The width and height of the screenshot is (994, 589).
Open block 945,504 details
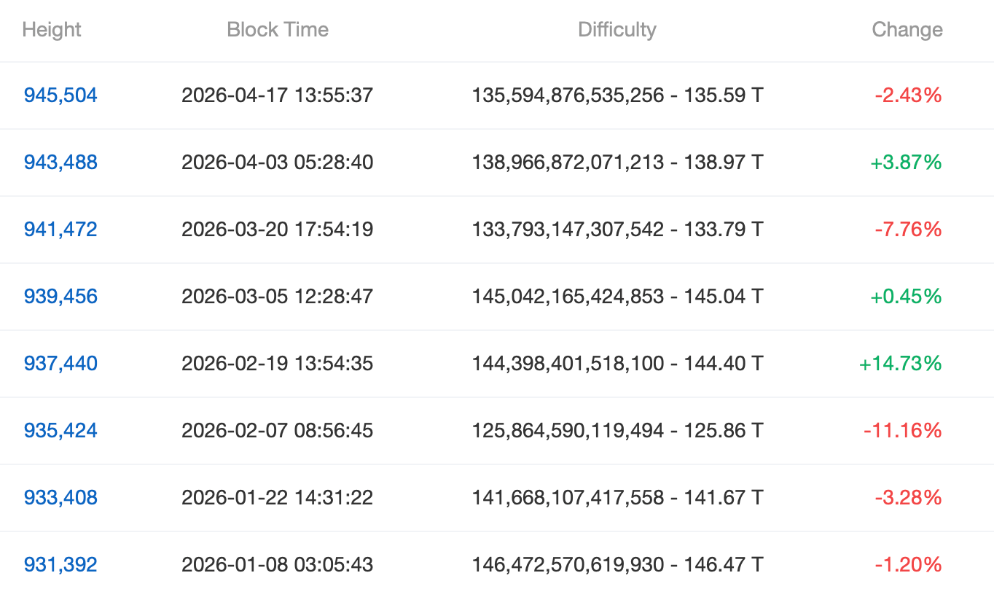[x=60, y=95]
